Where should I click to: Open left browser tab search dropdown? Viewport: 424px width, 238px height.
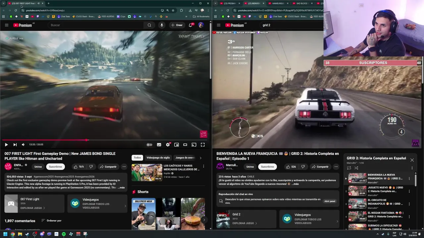(x=3, y=3)
